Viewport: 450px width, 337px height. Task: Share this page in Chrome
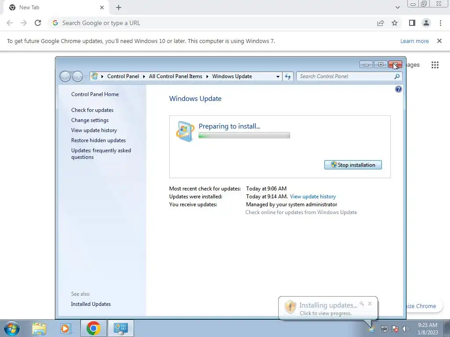(x=381, y=23)
